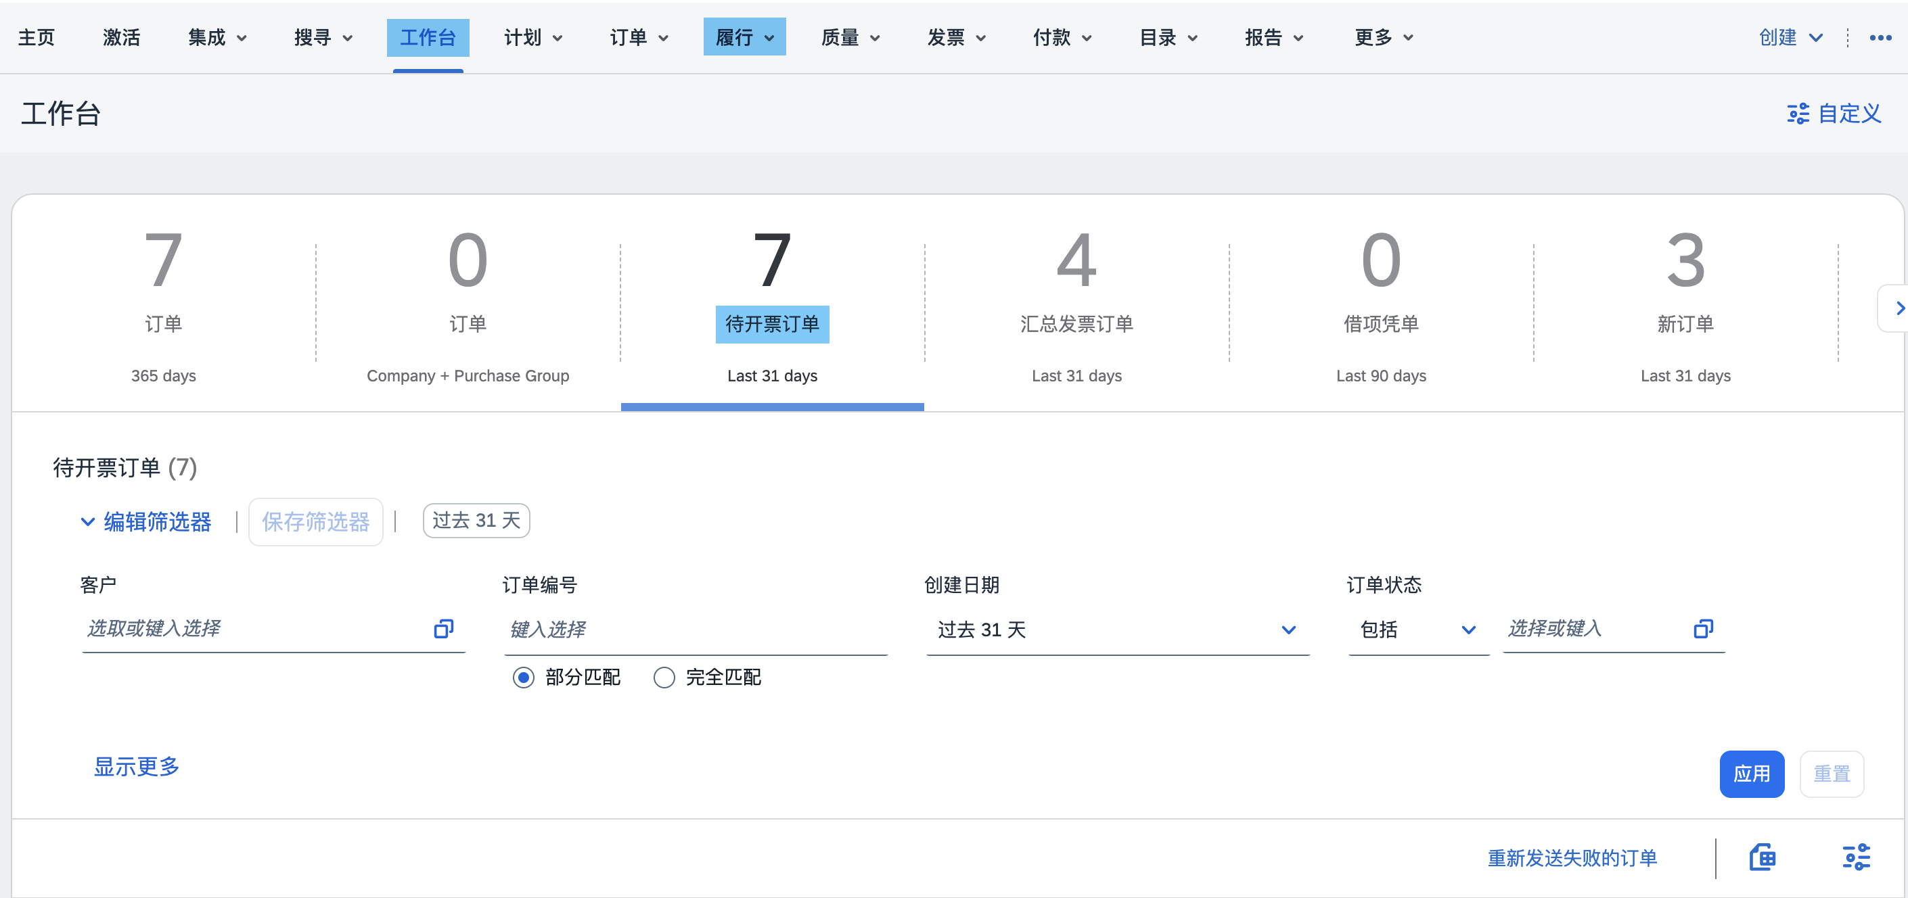
Task: Expand the 付款 menu
Action: point(1062,38)
